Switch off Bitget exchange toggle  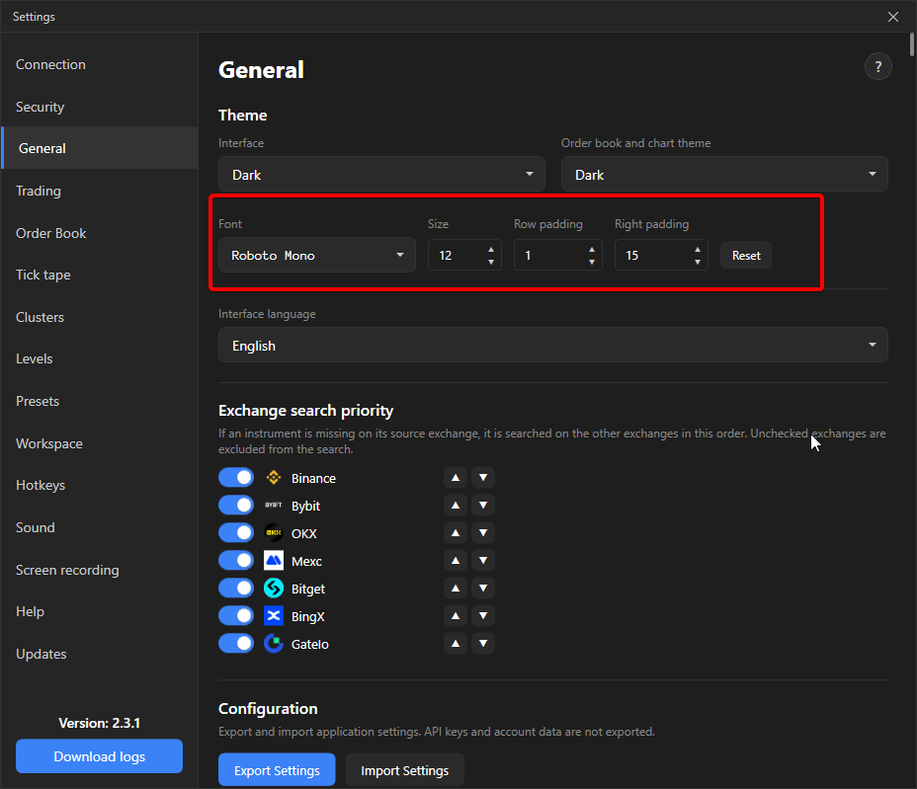point(236,588)
